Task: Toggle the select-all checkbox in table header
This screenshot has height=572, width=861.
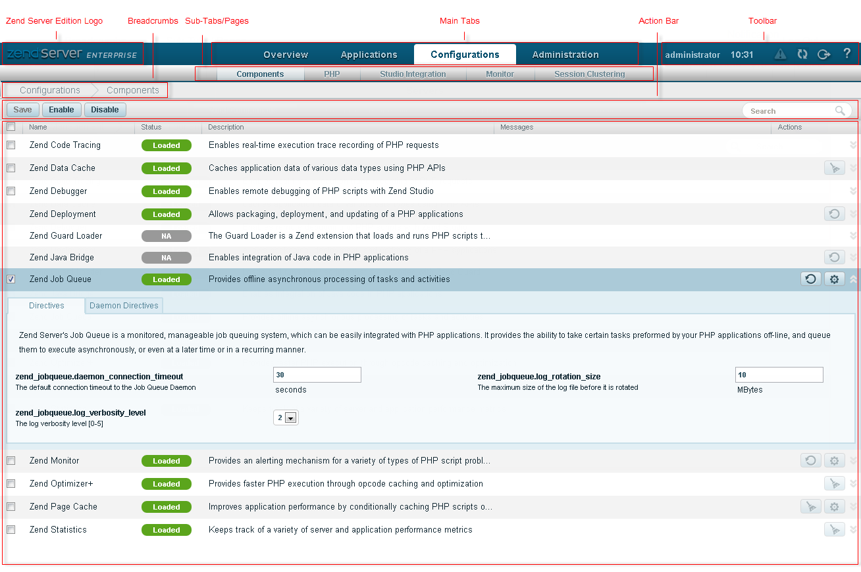Action: (x=11, y=127)
